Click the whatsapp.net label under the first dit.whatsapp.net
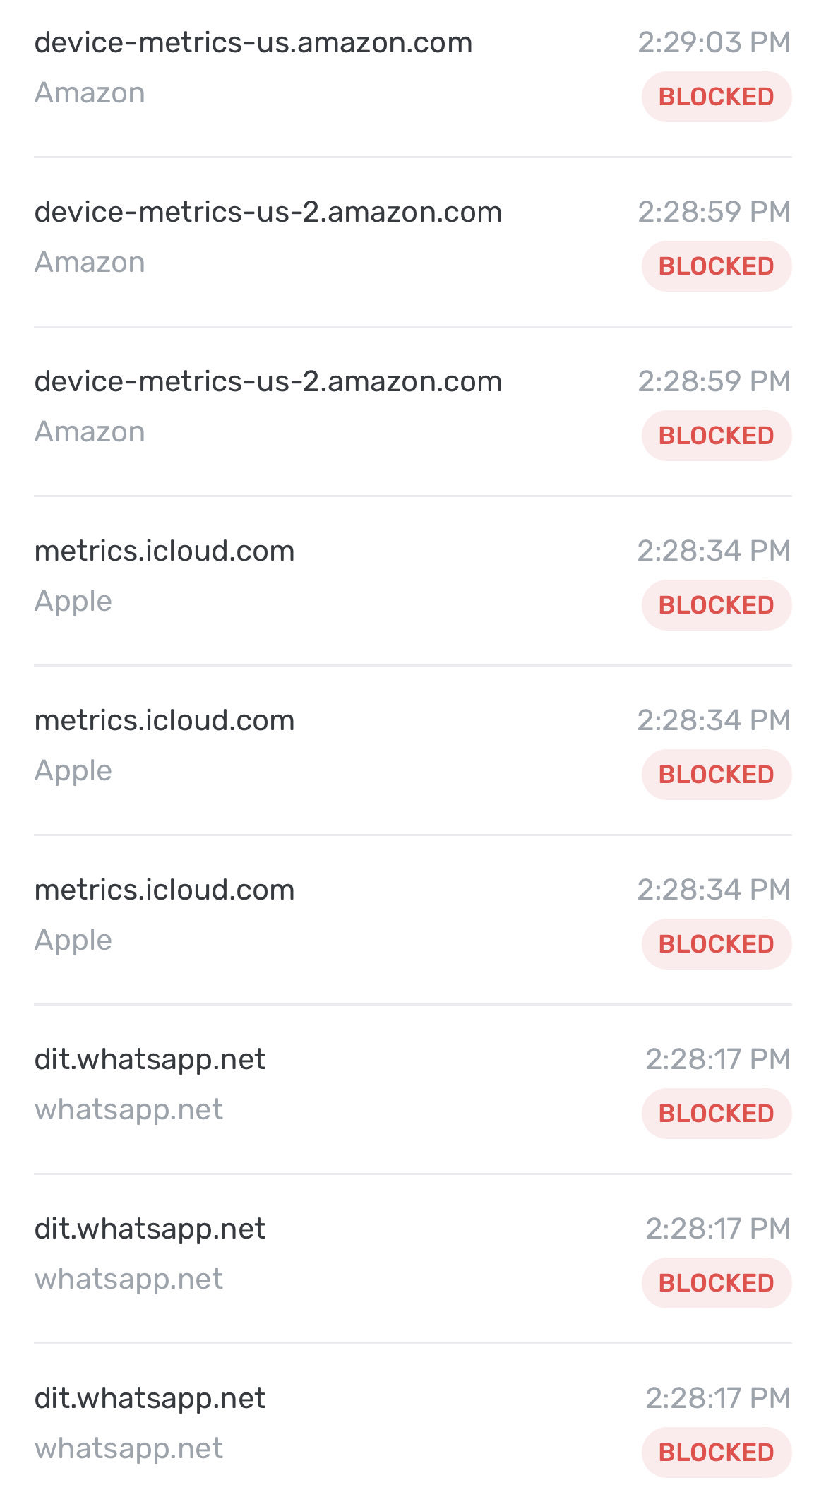 click(x=129, y=1109)
